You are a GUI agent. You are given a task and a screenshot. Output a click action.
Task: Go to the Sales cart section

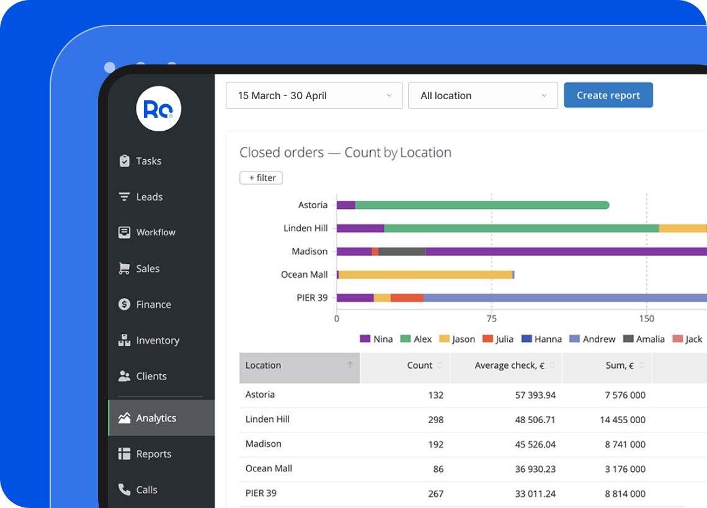(x=148, y=268)
